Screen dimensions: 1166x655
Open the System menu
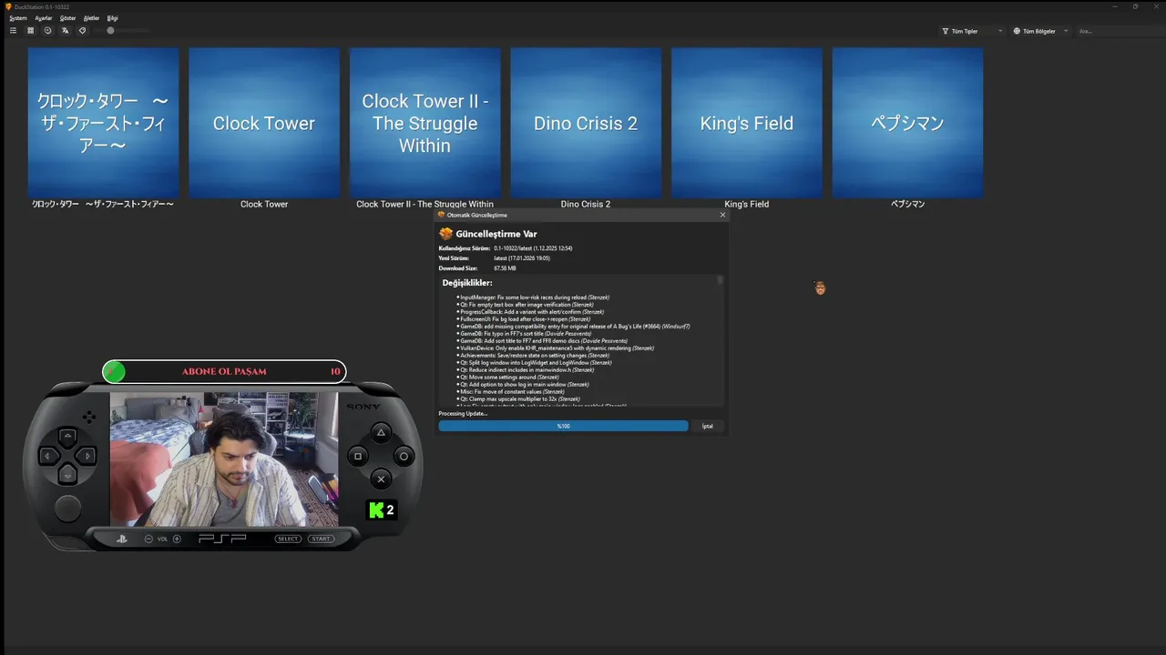[18, 18]
